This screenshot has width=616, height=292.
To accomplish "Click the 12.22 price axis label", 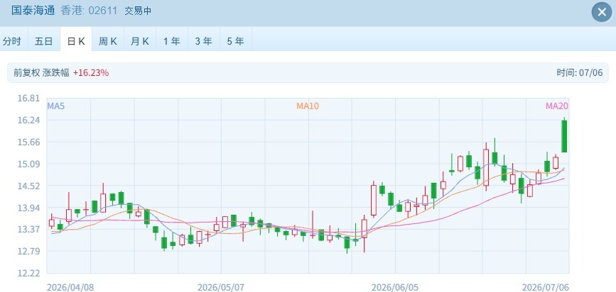I will [28, 273].
